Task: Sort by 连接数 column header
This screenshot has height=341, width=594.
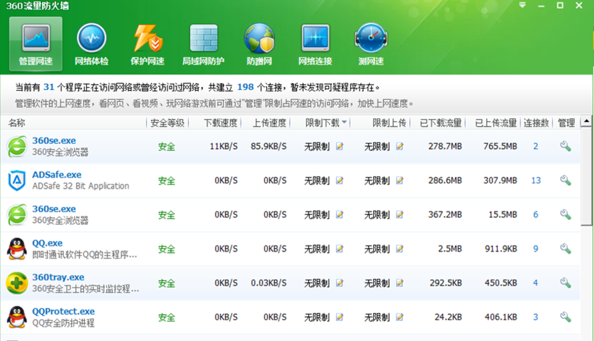Action: click(536, 123)
